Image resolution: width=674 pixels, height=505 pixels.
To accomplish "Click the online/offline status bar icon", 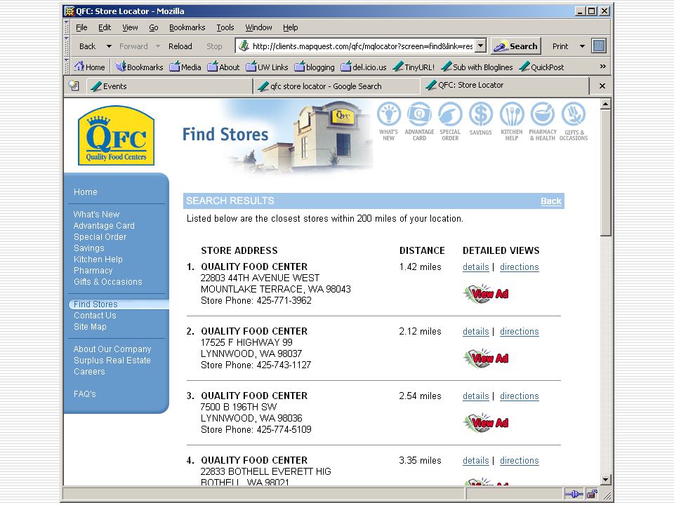I will (x=574, y=494).
